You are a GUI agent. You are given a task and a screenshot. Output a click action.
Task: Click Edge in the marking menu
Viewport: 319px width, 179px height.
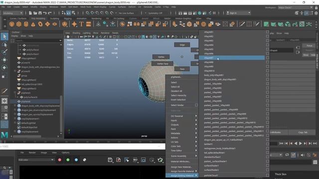click(x=182, y=45)
